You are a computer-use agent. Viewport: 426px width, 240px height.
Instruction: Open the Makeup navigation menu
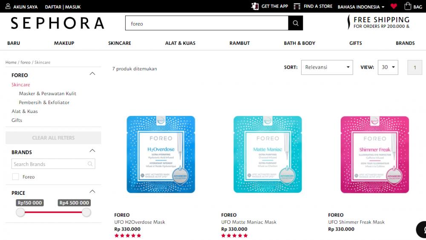pos(64,43)
